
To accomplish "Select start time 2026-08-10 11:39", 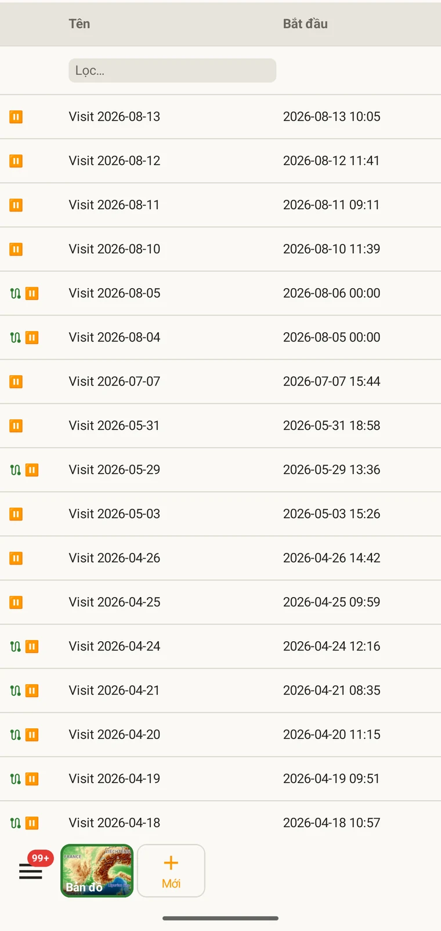I will 331,249.
